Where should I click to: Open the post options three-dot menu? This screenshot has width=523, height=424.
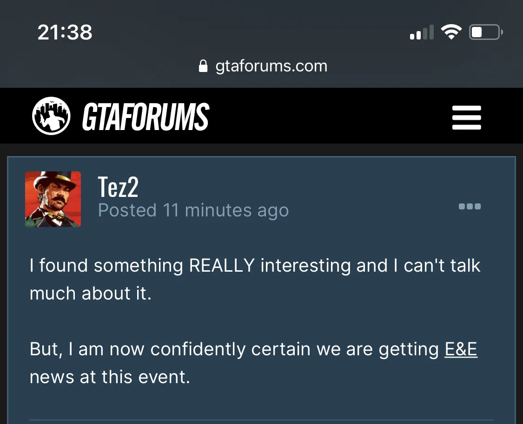coord(470,207)
